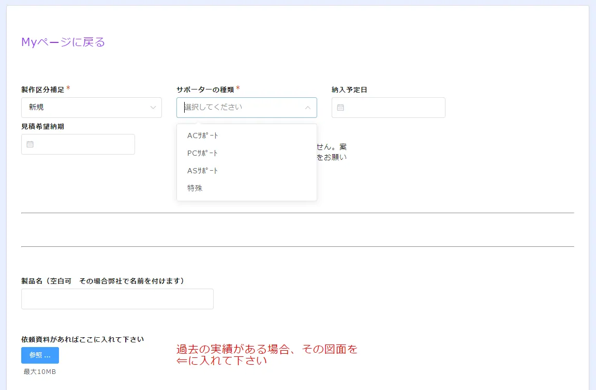596x390 pixels.
Task: Focus the 納入予定日 date field
Action: point(393,108)
